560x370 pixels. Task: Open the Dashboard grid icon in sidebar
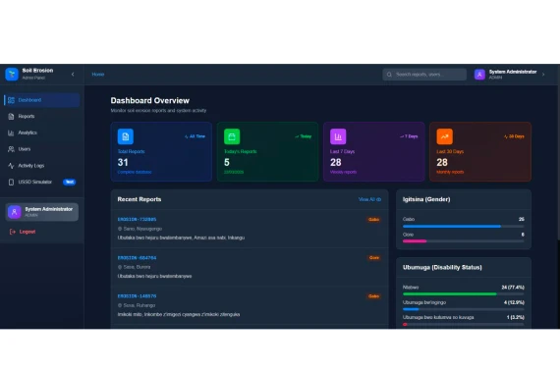(x=11, y=100)
